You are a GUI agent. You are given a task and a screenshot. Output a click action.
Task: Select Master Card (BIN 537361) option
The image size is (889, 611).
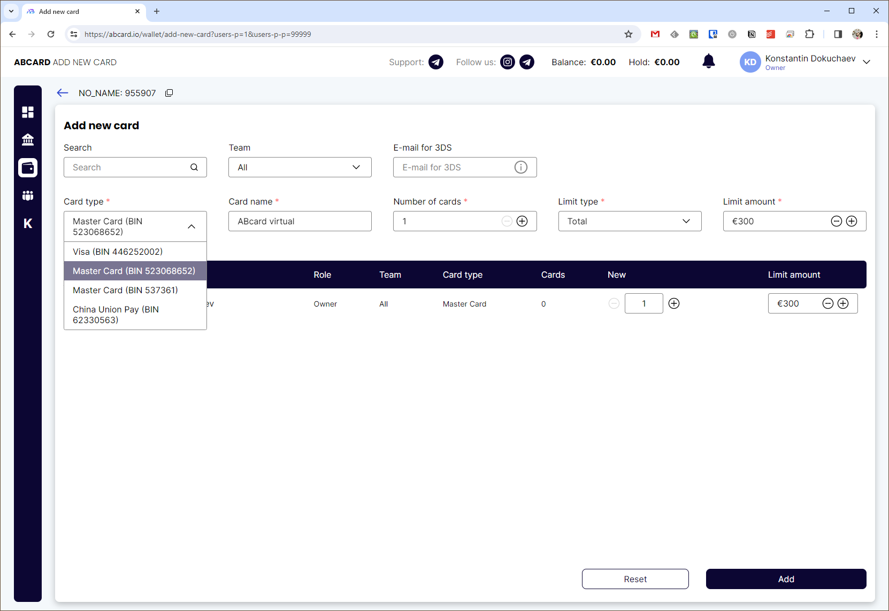[x=135, y=290]
